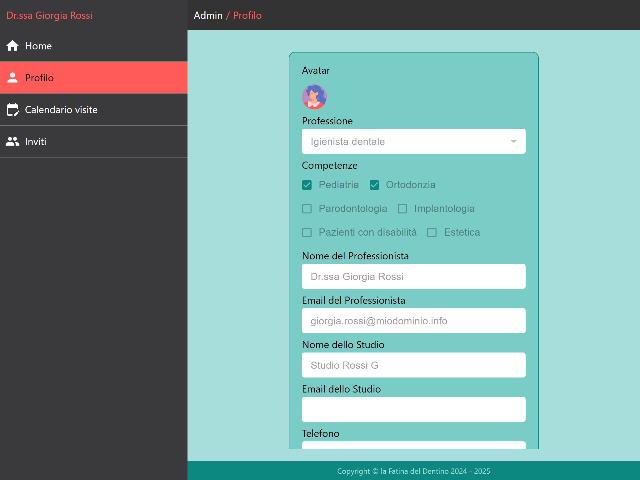This screenshot has width=640, height=480.
Task: Click the Nome dello Studio input
Action: pos(413,365)
